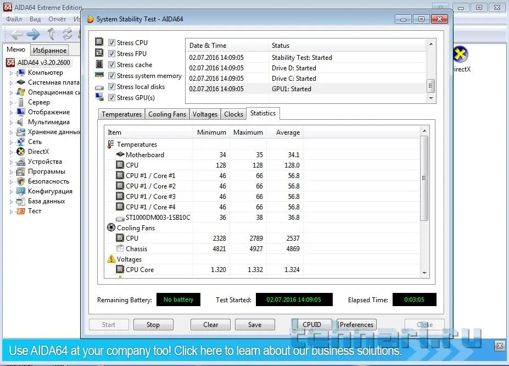Image resolution: width=509 pixels, height=366 pixels.
Task: Select the Конфигурация icon in tree
Action: 21,191
